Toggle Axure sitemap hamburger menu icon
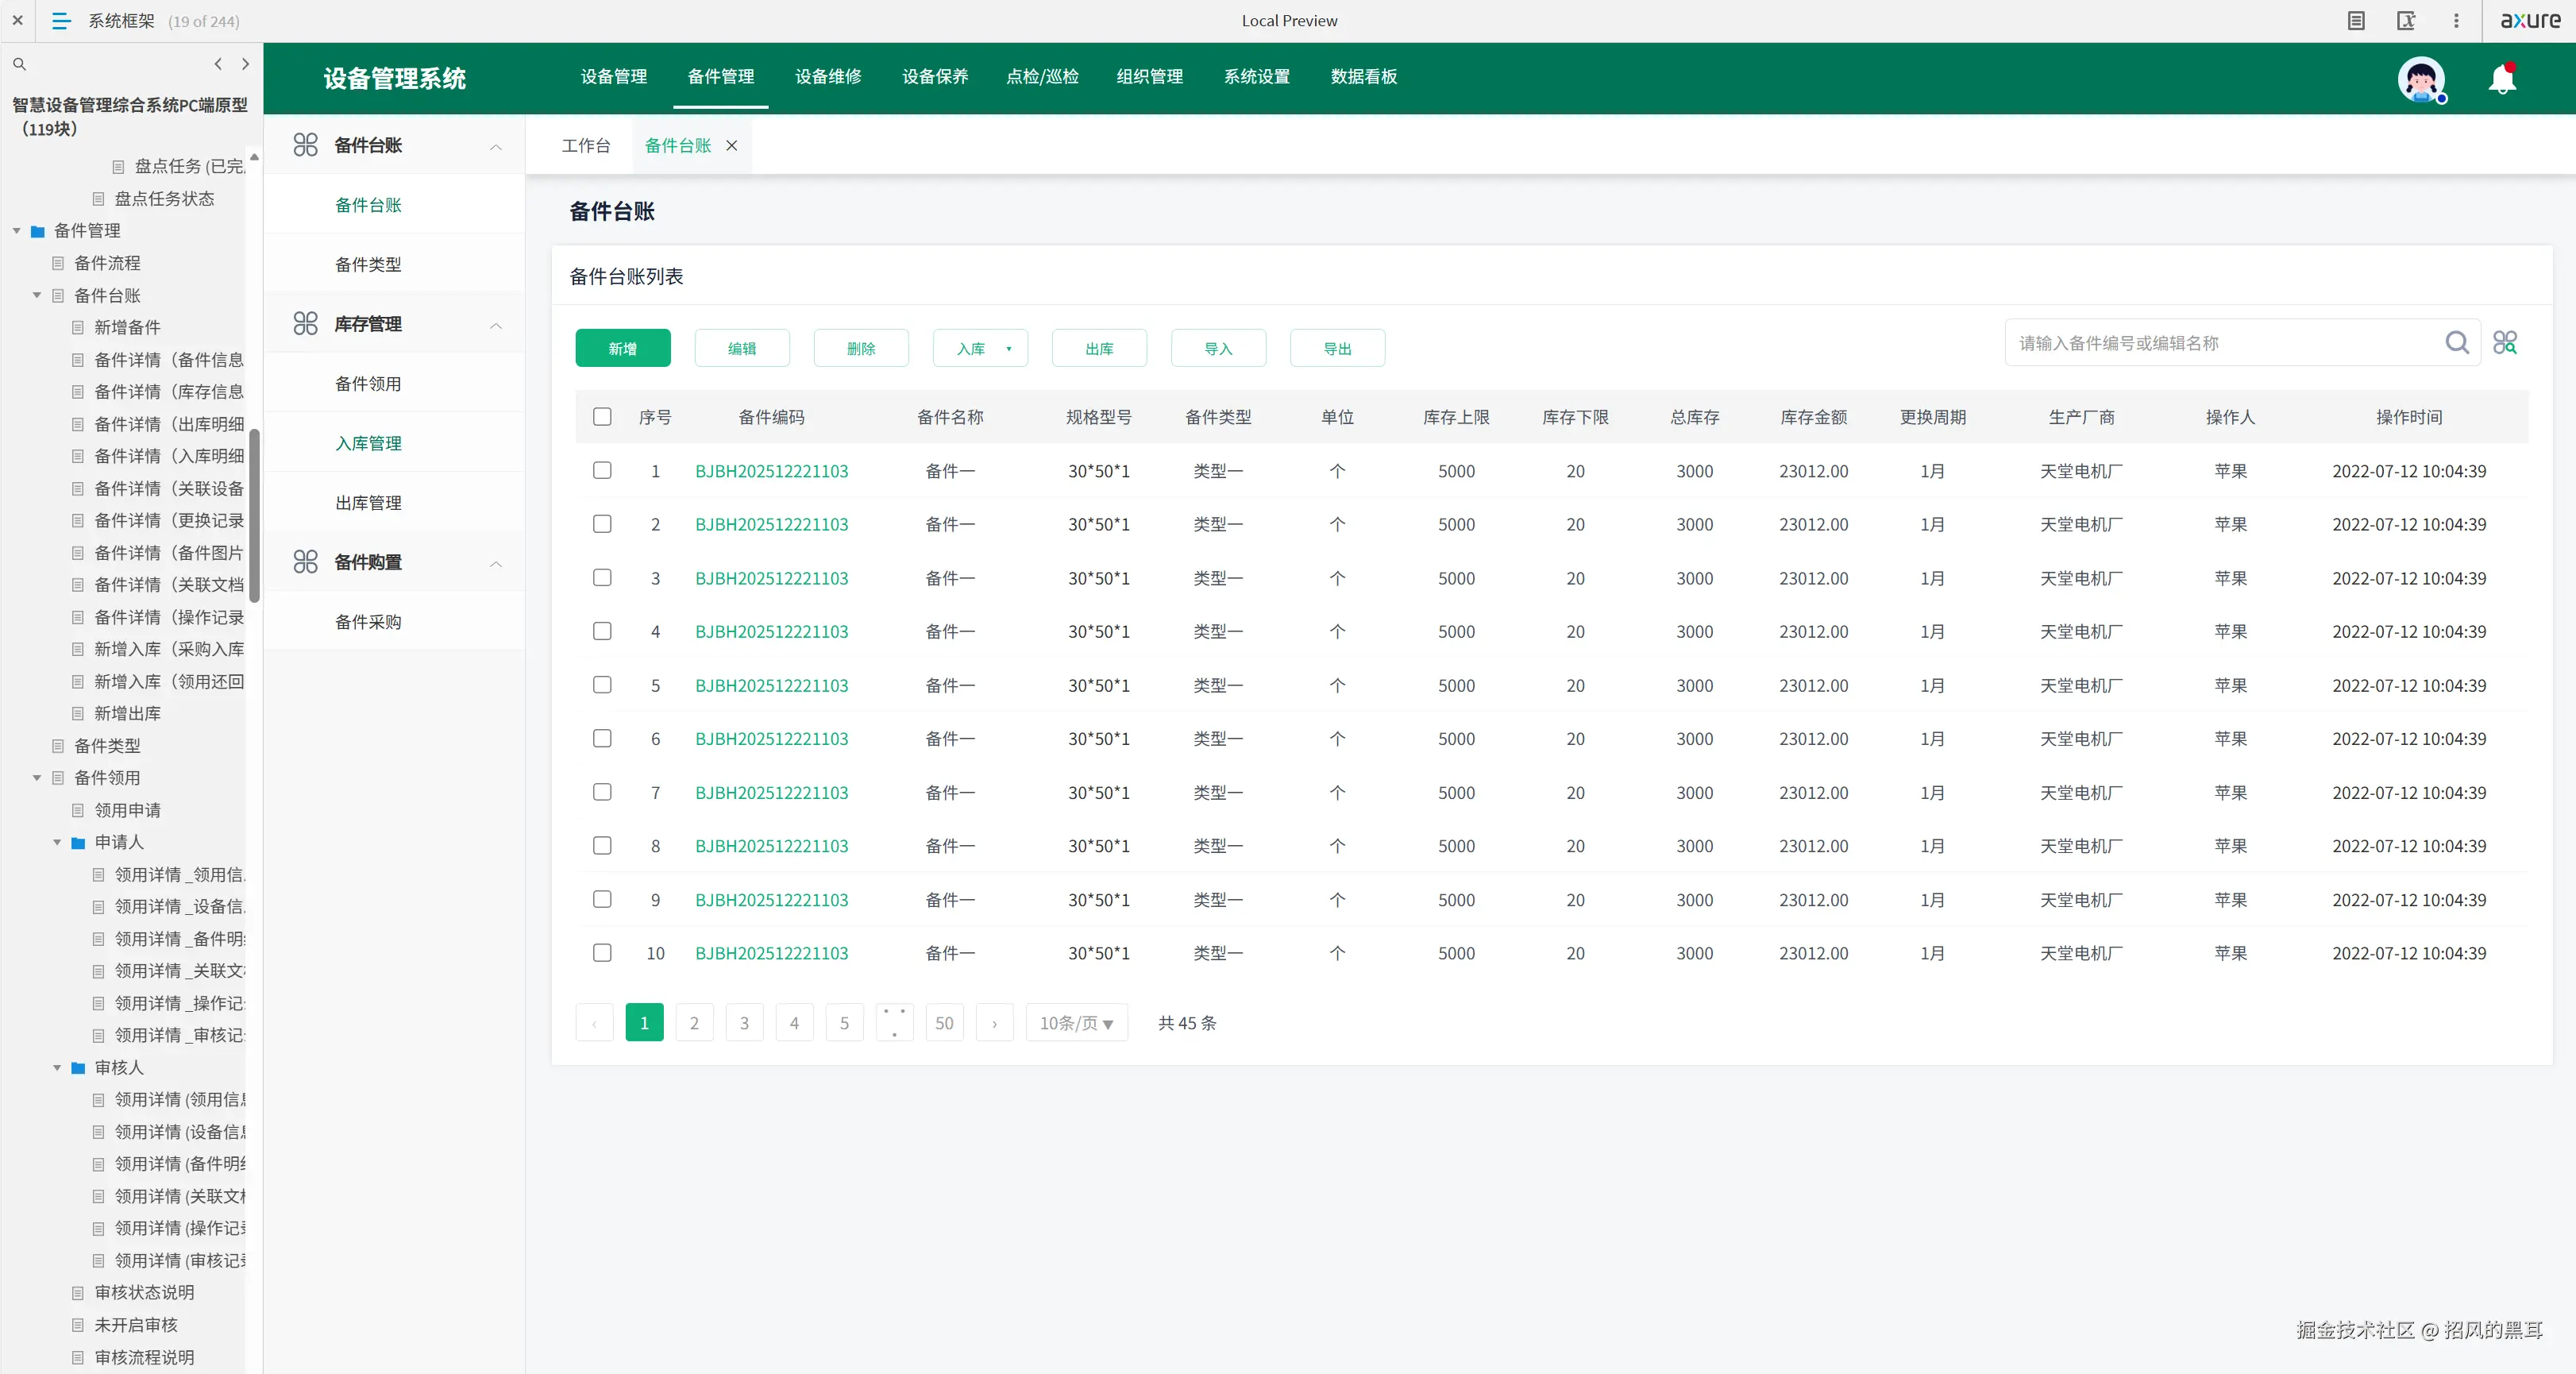Viewport: 2576px width, 1374px height. pos(61,21)
